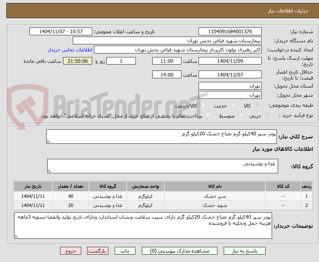Click the تعداد / مقدار column header
Image resolution: width=319 pixels, height=262 pixels.
pyautogui.click(x=70, y=186)
